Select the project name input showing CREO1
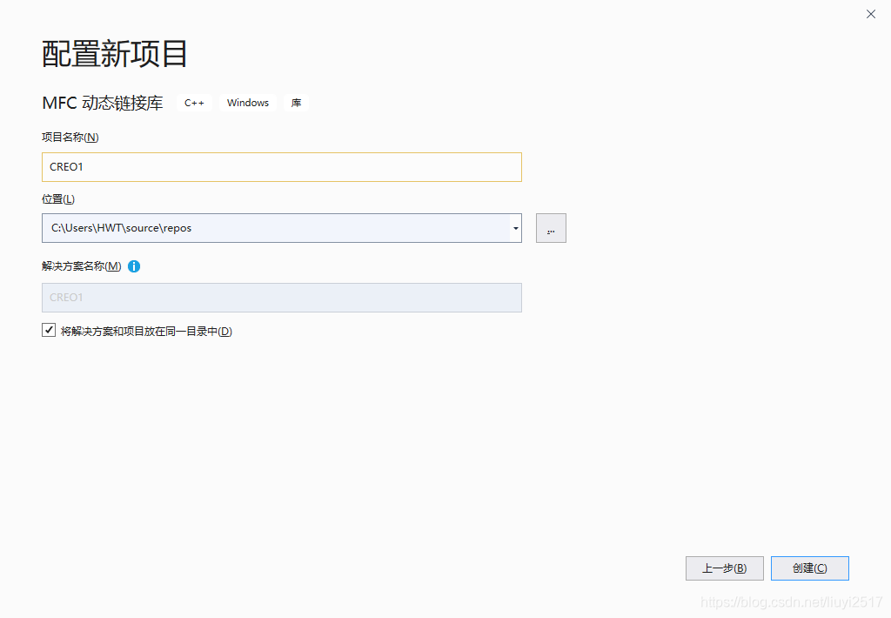 point(281,166)
